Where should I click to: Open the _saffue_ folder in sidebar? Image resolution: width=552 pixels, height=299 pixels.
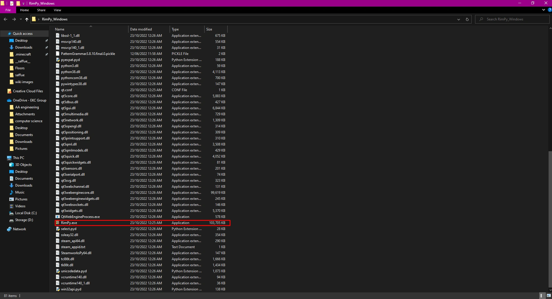click(23, 61)
